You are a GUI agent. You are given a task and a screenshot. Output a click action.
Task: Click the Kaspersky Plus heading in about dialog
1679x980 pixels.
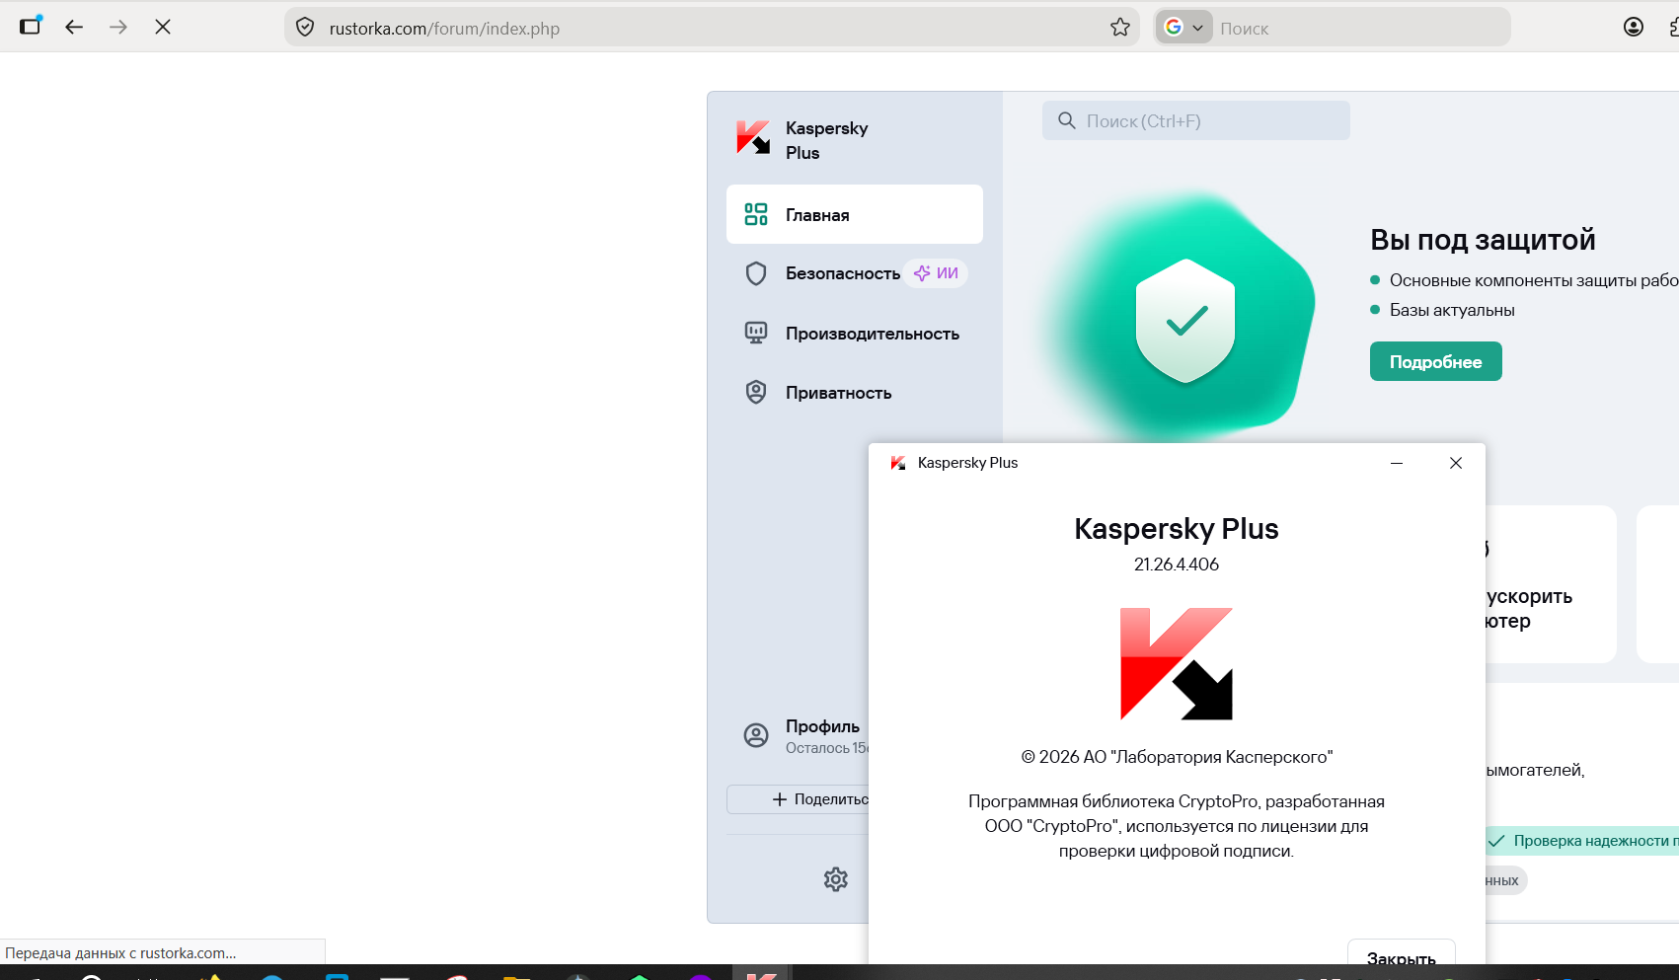click(1177, 529)
